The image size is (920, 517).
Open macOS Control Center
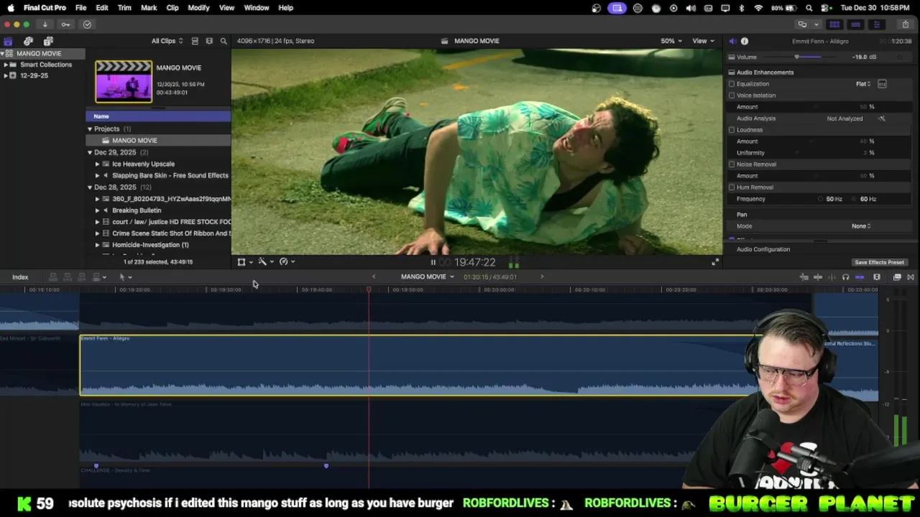tap(826, 8)
